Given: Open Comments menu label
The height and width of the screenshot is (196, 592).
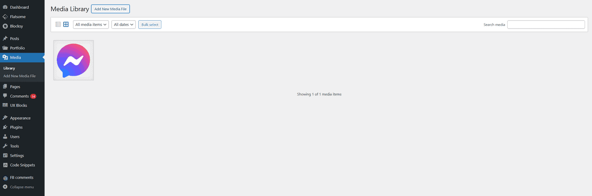Looking at the screenshot, I should pos(19,96).
